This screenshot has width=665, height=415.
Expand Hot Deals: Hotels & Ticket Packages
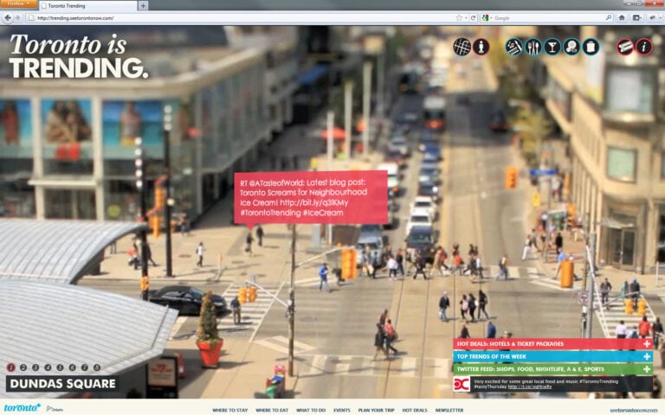tap(647, 344)
